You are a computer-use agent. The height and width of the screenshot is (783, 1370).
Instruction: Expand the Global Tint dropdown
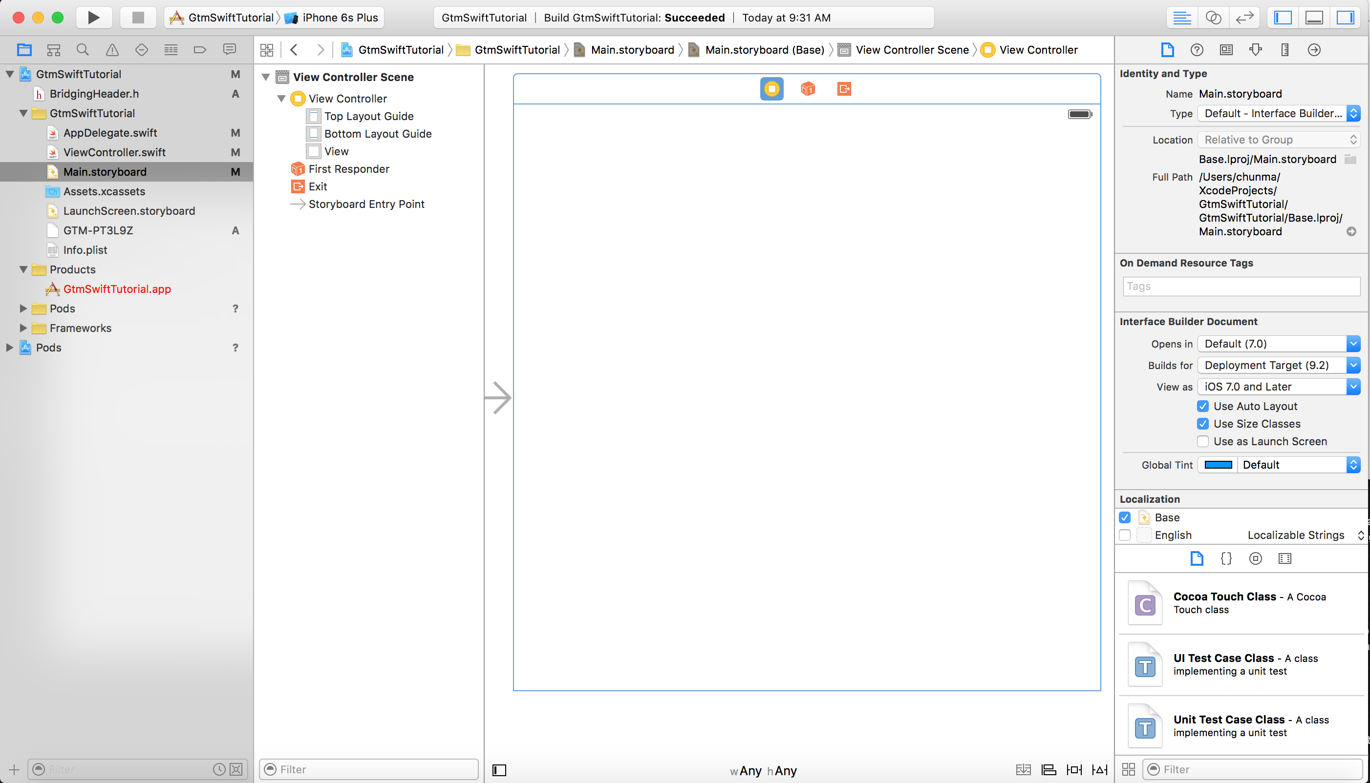(1355, 464)
